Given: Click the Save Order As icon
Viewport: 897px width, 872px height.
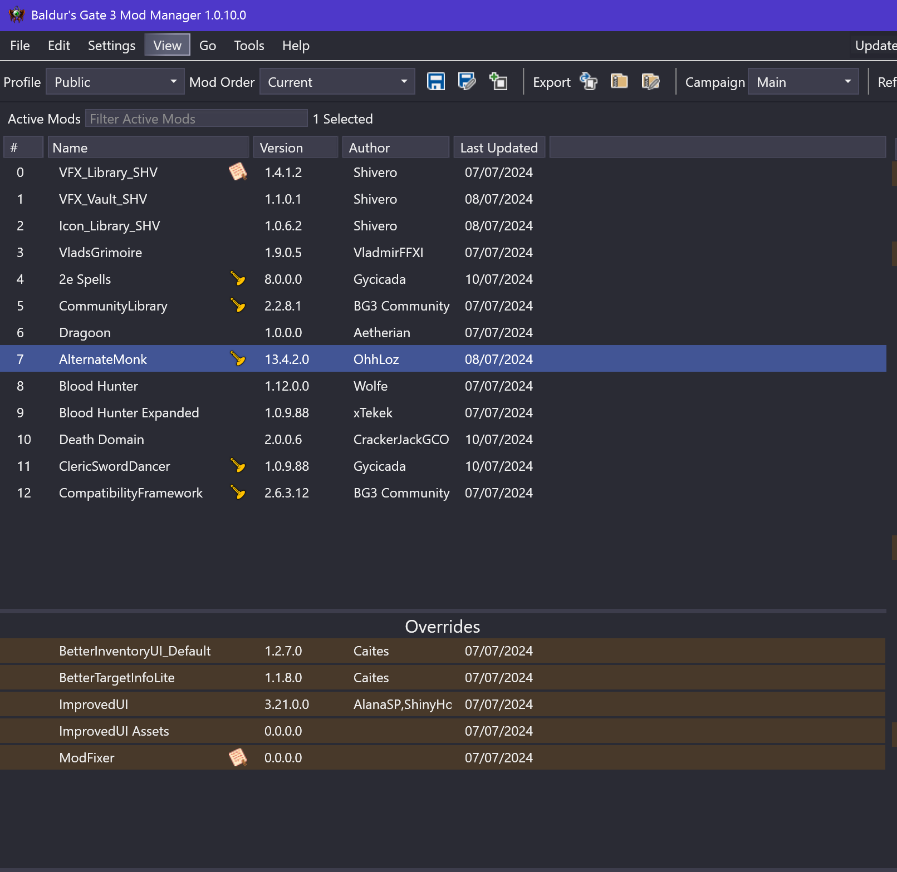Looking at the screenshot, I should click(467, 82).
